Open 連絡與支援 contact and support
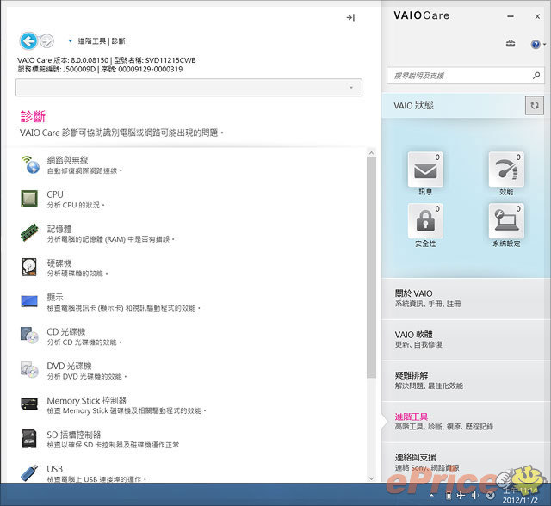The width and height of the screenshot is (551, 506). point(465,460)
